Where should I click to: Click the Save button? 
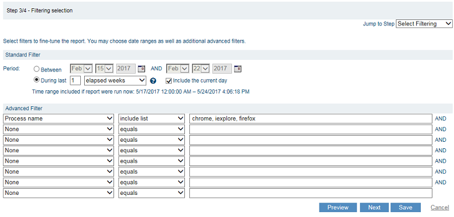(x=405, y=208)
